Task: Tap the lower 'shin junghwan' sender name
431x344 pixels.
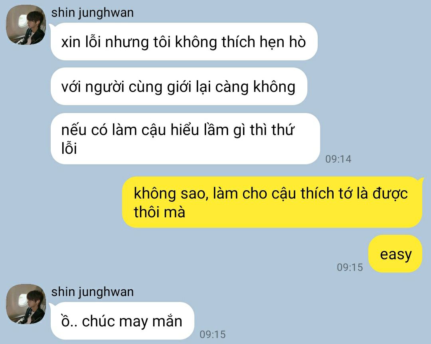Action: click(x=92, y=292)
